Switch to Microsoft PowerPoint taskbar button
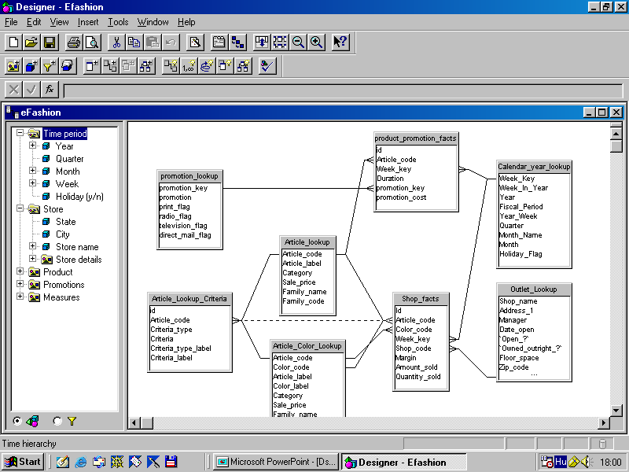 click(x=277, y=462)
